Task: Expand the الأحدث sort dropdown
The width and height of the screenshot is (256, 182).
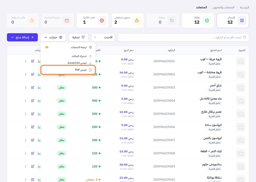Action: pyautogui.click(x=103, y=37)
